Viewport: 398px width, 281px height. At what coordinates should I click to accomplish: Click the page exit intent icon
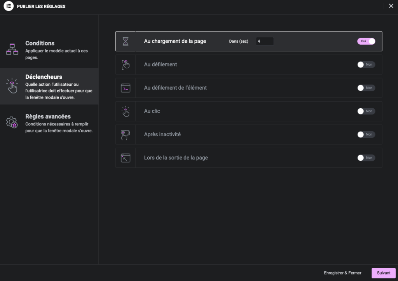[126, 158]
